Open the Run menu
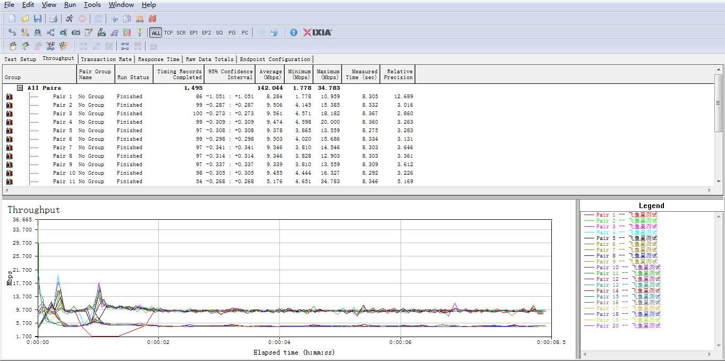Image resolution: width=725 pixels, height=361 pixels. [x=70, y=5]
